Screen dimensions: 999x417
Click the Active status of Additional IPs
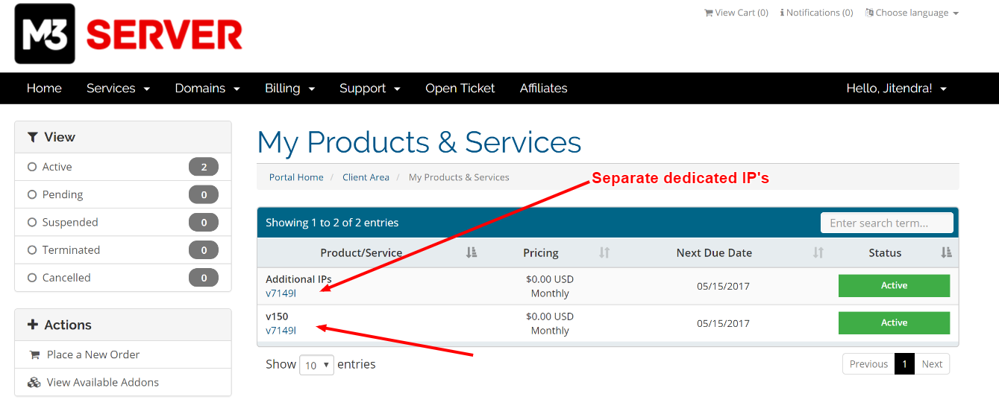pos(894,286)
